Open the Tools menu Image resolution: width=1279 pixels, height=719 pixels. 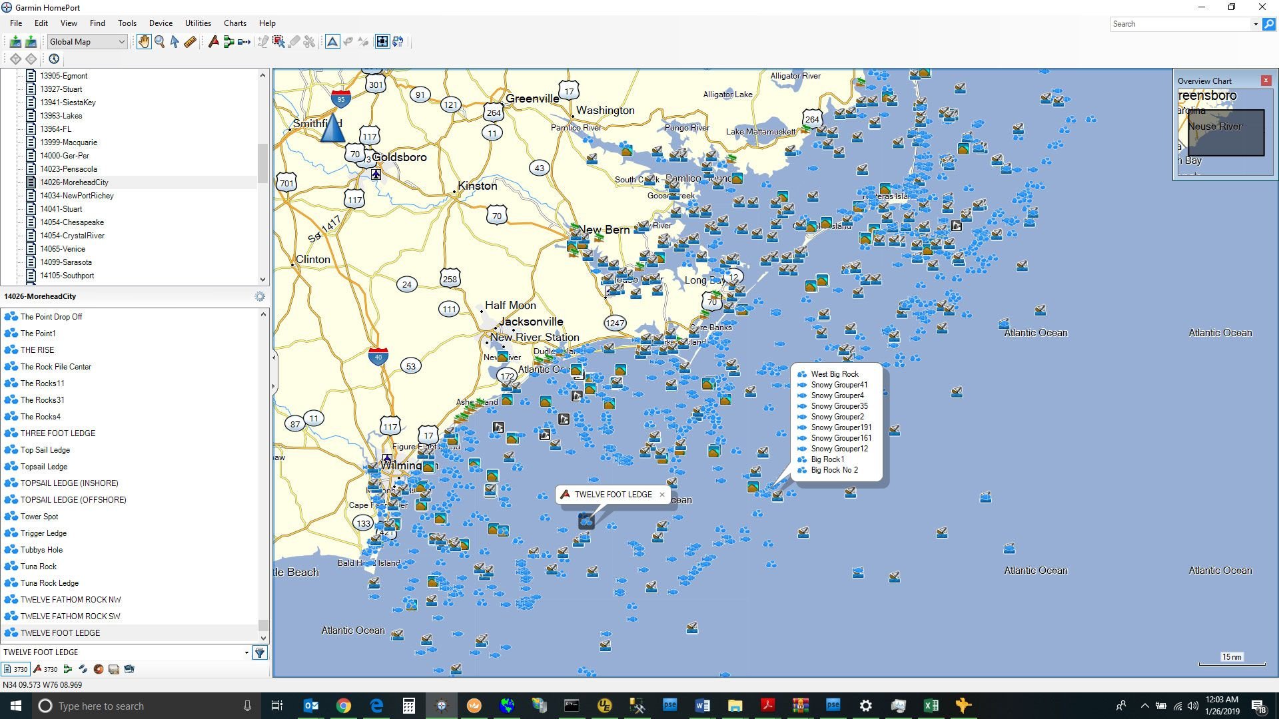127,23
